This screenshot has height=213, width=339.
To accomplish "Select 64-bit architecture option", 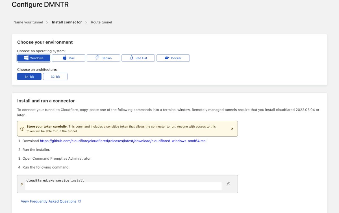I will (x=29, y=76).
